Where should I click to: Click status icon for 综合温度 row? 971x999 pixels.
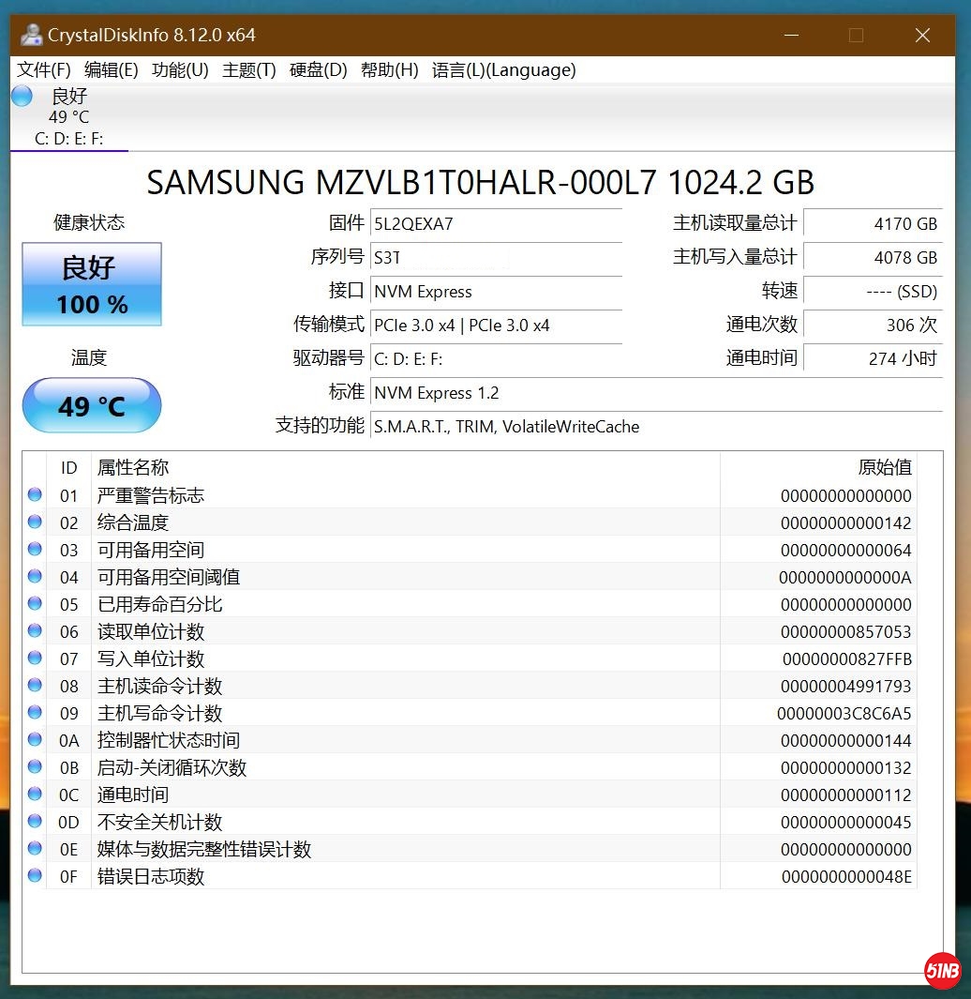tap(36, 522)
